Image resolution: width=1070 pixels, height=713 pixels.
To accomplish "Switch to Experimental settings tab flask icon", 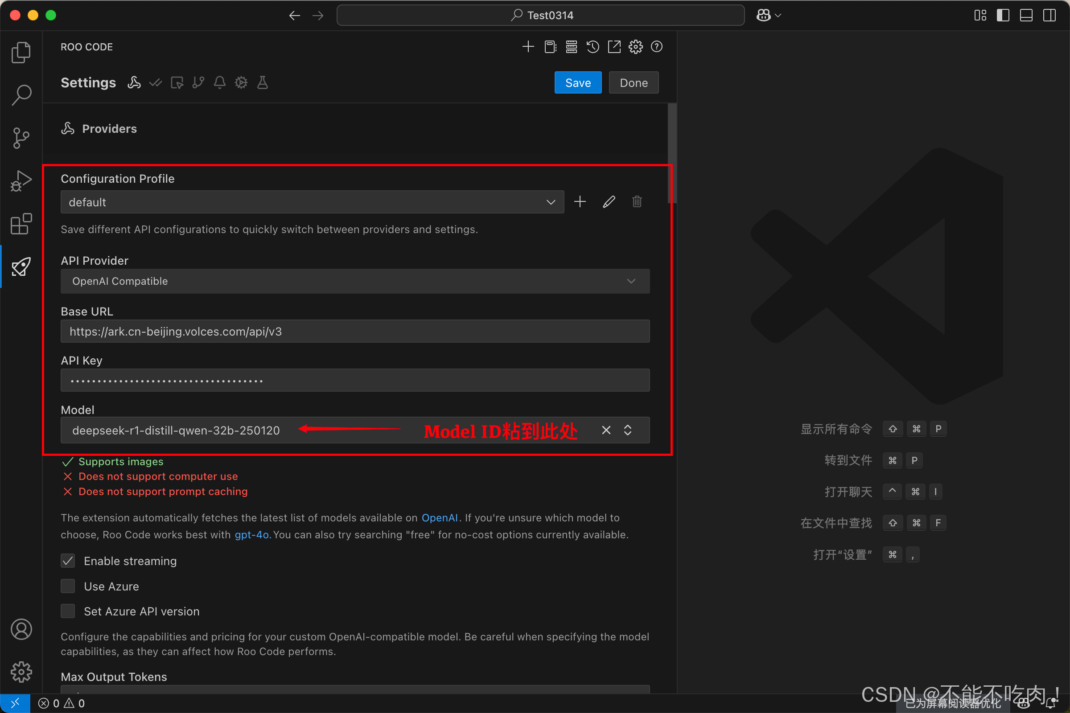I will 263,83.
